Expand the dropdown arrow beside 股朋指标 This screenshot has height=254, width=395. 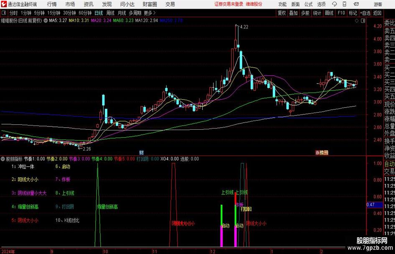3,159
